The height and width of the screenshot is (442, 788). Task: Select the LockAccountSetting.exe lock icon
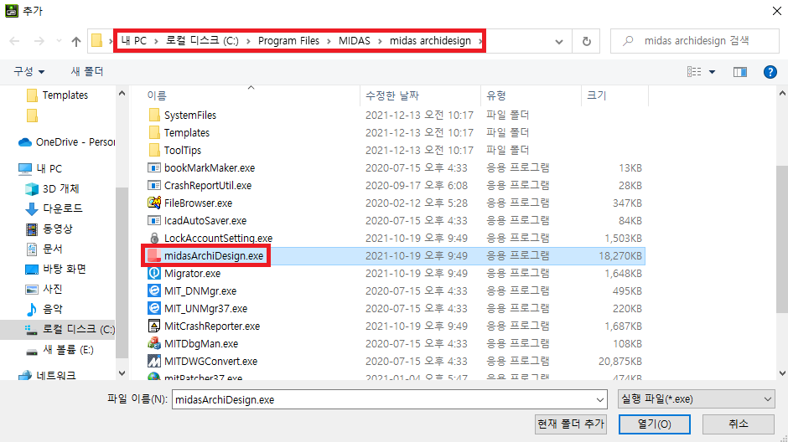tap(154, 238)
